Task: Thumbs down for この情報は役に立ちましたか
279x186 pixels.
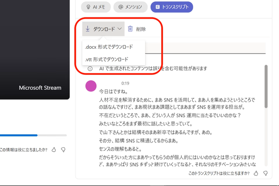Action: [63, 150]
